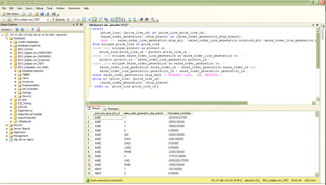Save the query with the floppy disk icon
Image resolution: width=326 pixels, height=185 pixels.
coord(42,14)
